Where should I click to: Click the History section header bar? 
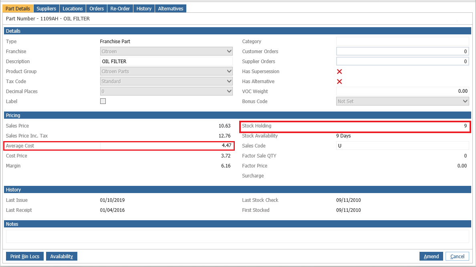click(x=237, y=189)
